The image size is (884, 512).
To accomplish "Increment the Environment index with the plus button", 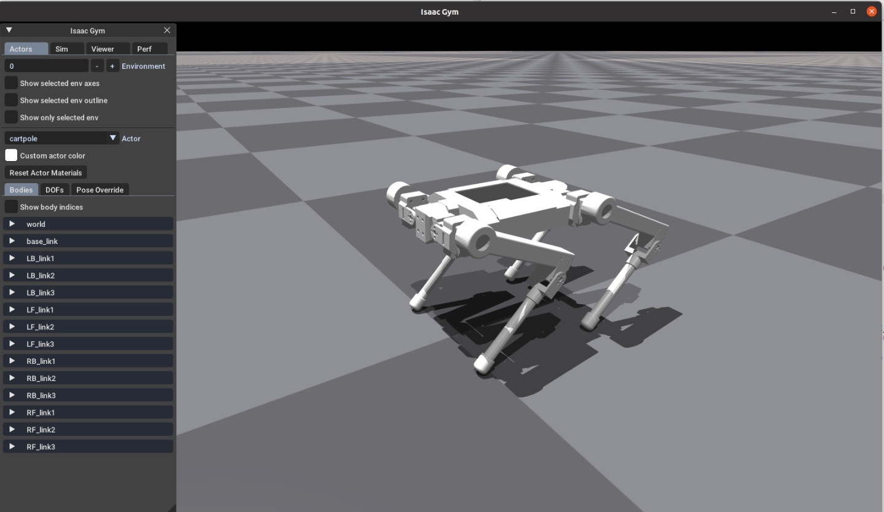I will (112, 66).
